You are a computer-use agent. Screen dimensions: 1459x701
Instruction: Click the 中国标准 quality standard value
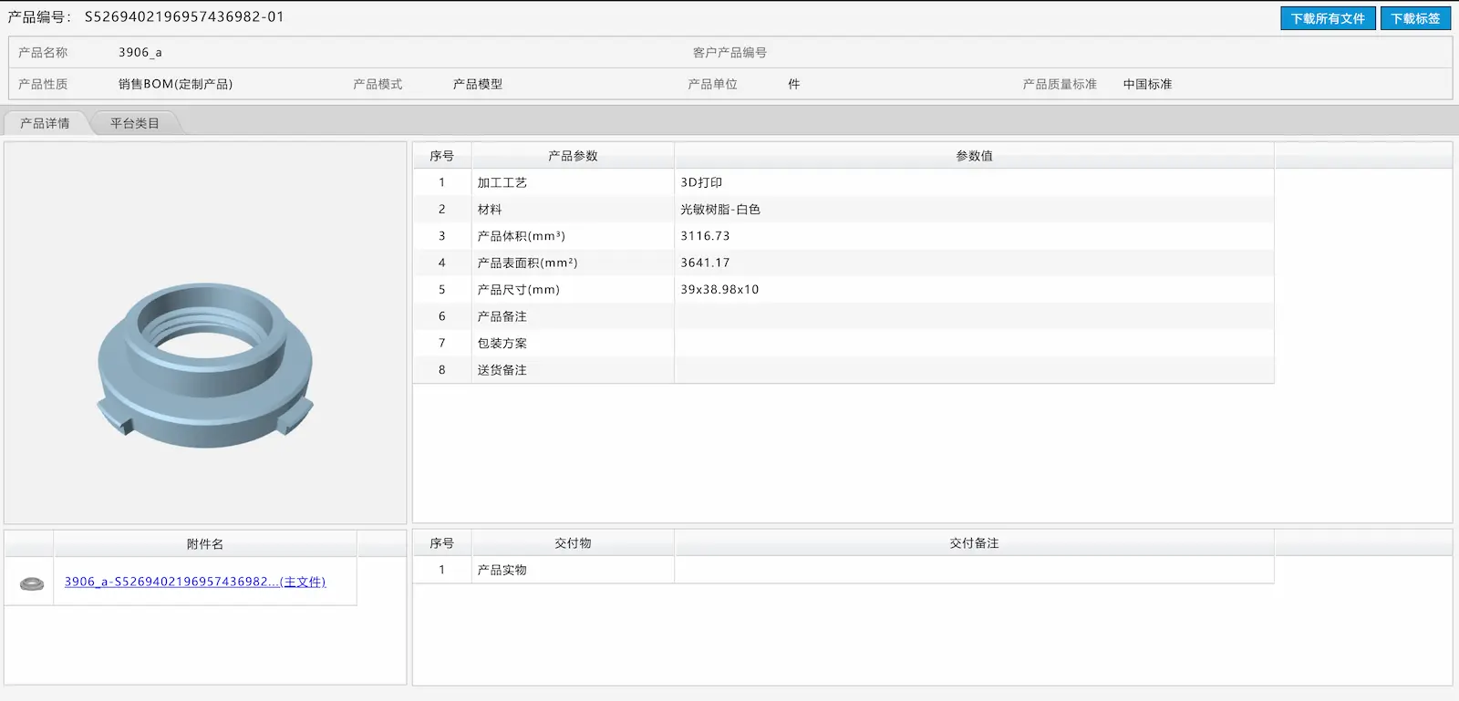(x=1147, y=84)
